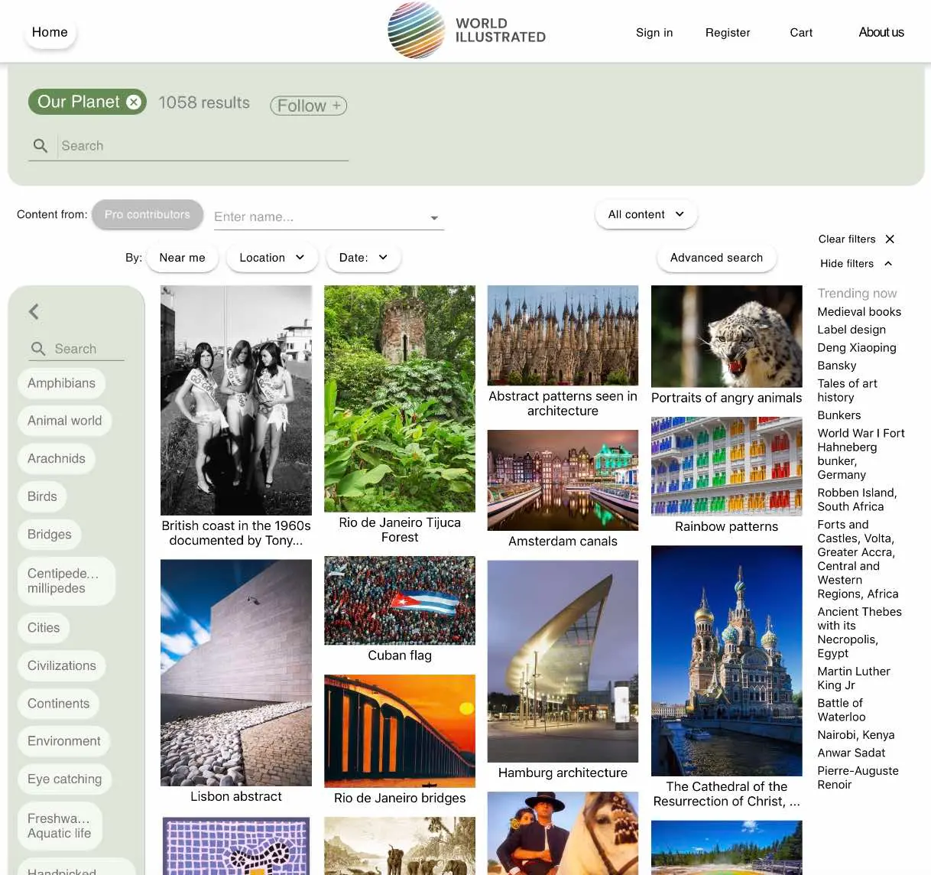Open the All content dropdown
This screenshot has width=931, height=875.
[x=646, y=215]
